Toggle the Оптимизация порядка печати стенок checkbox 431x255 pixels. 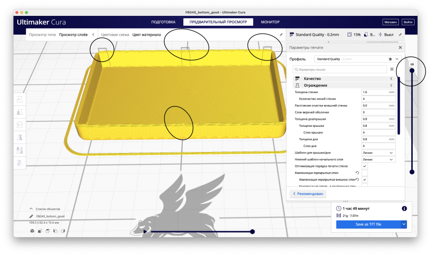(365, 166)
